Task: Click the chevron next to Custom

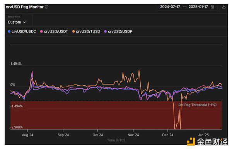Action: (24, 22)
